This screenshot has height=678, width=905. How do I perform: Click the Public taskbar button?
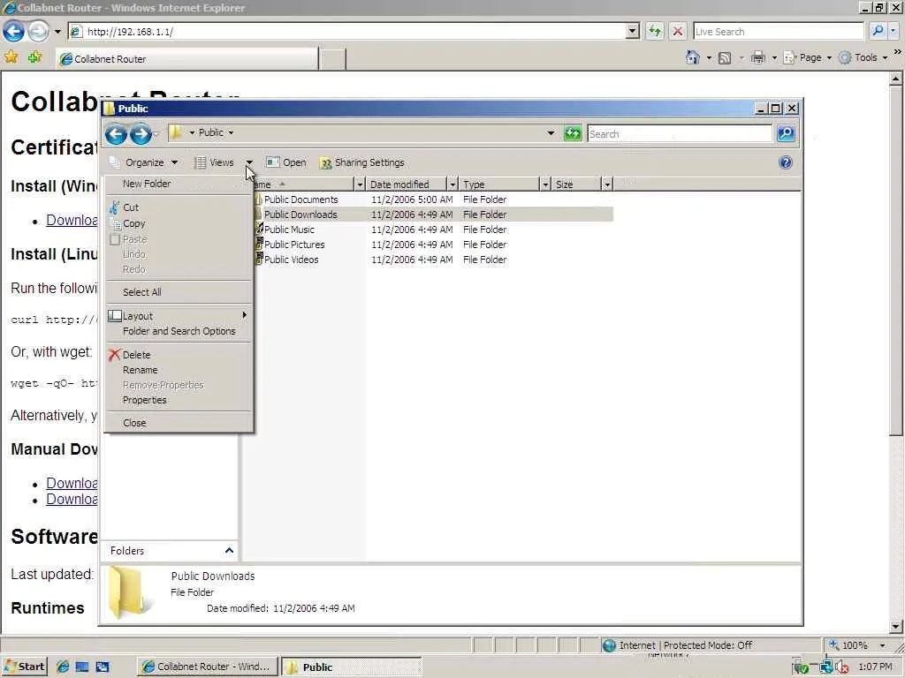coord(352,667)
